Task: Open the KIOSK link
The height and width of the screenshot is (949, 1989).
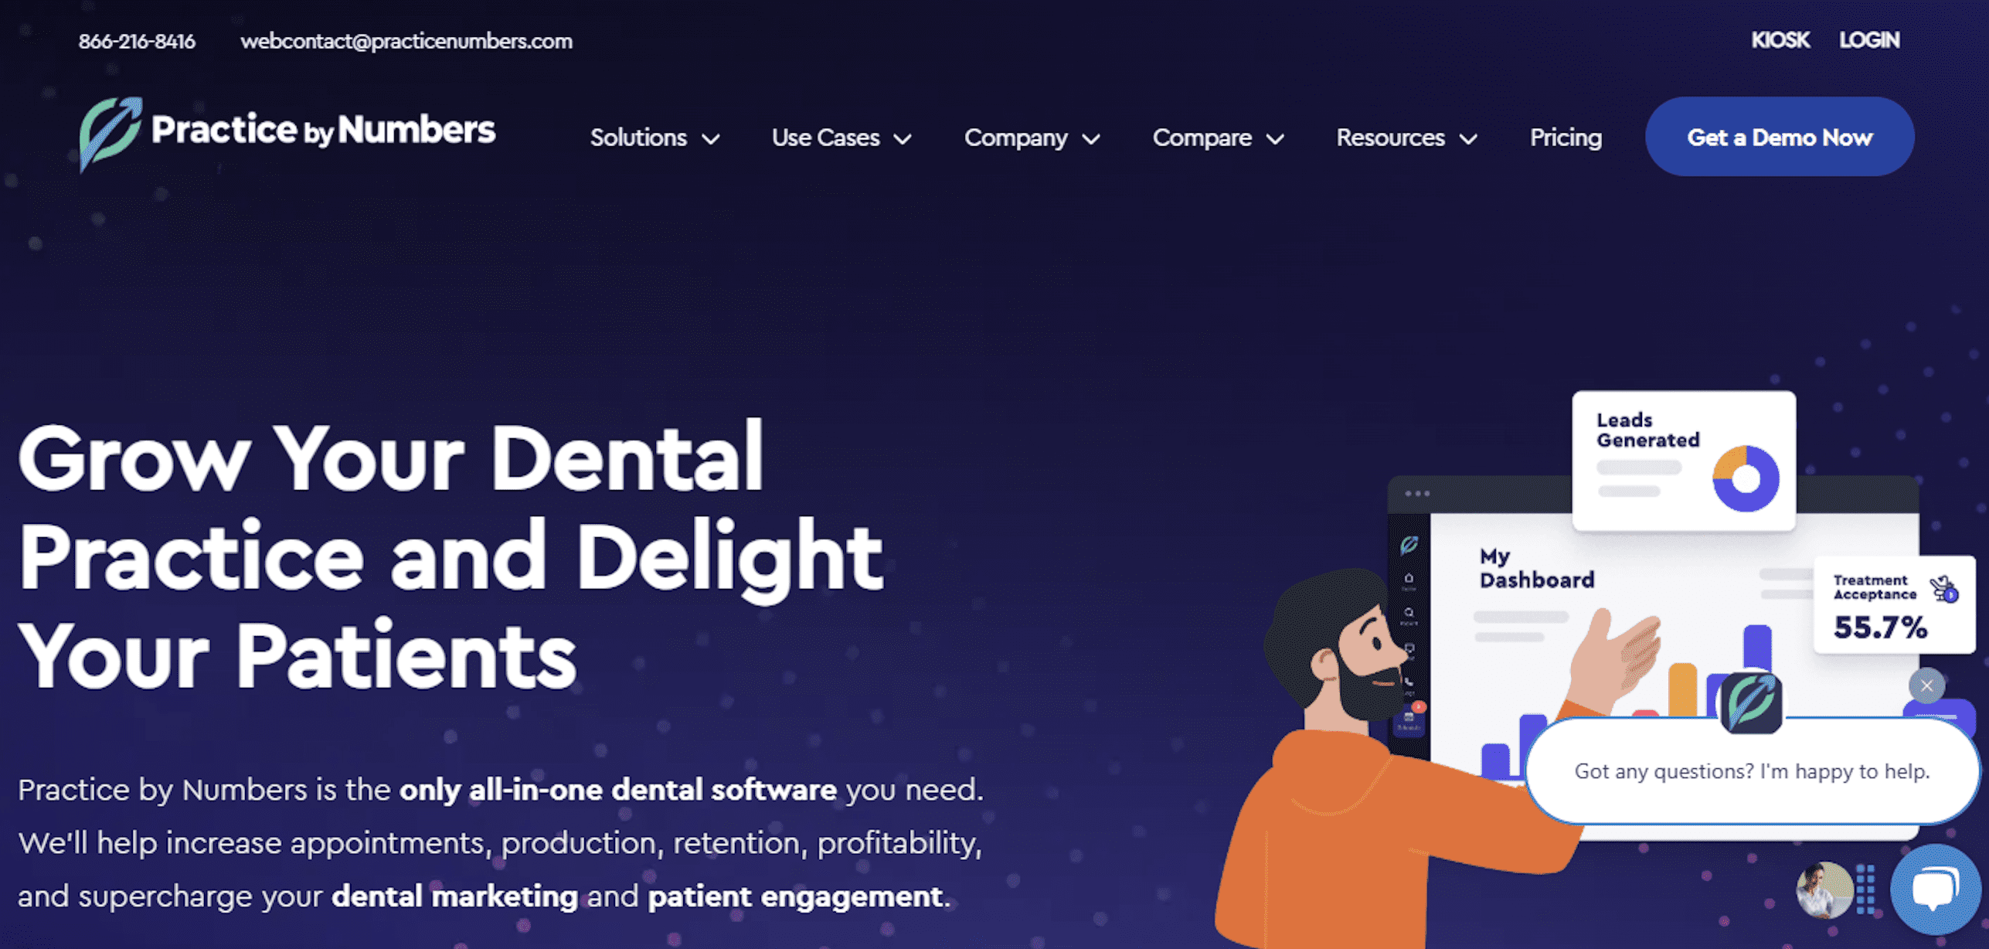Action: [1780, 40]
